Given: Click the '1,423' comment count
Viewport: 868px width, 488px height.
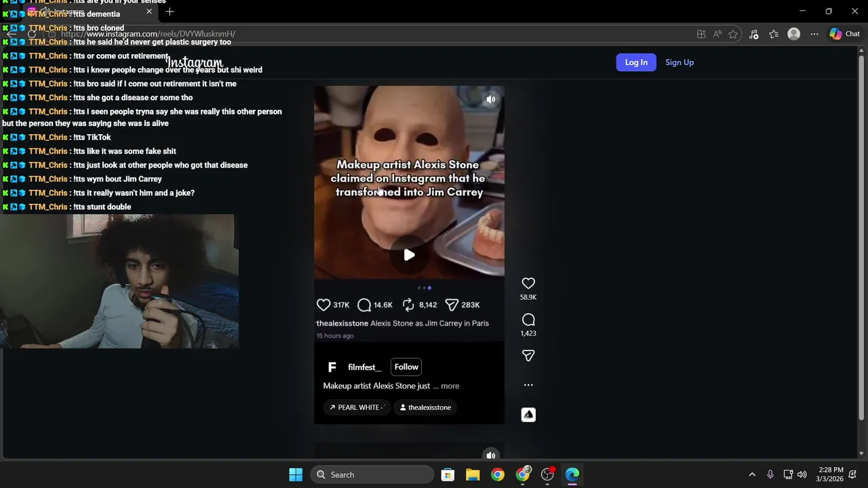Looking at the screenshot, I should pos(528,333).
